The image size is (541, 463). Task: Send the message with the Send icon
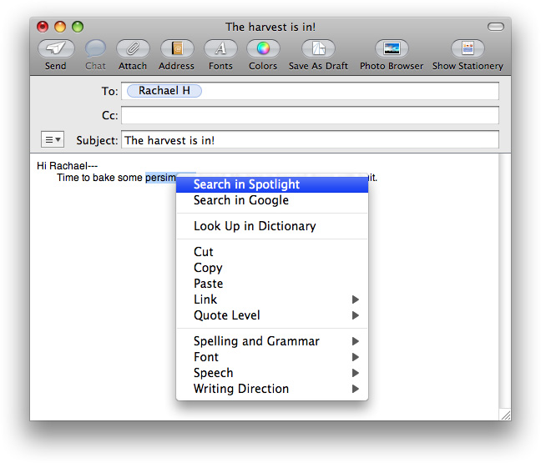point(56,48)
